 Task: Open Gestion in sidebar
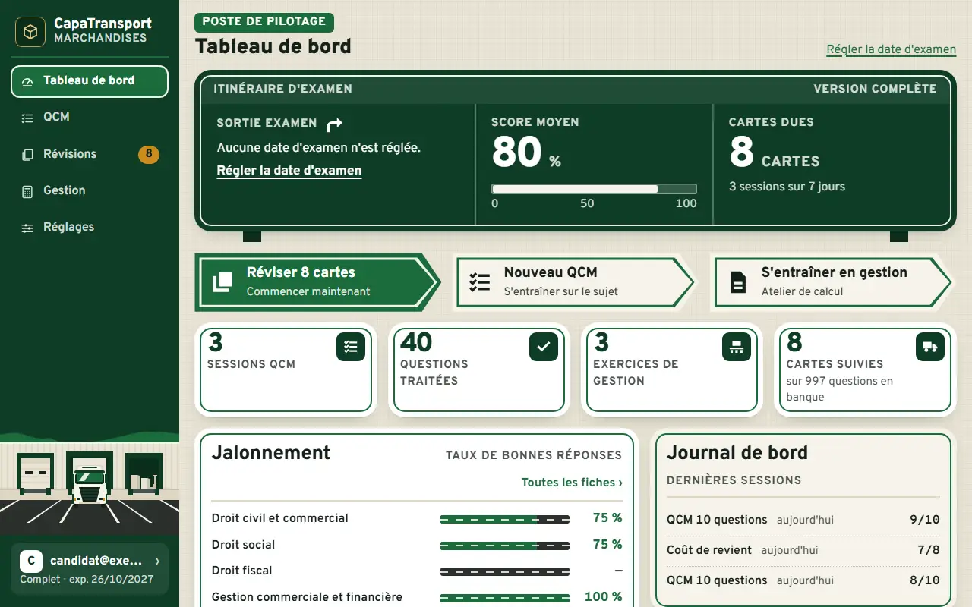click(x=90, y=190)
